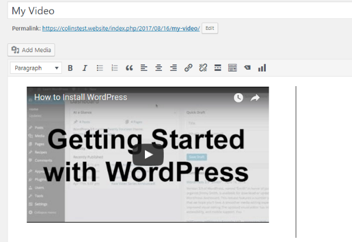Align text left

[144, 68]
